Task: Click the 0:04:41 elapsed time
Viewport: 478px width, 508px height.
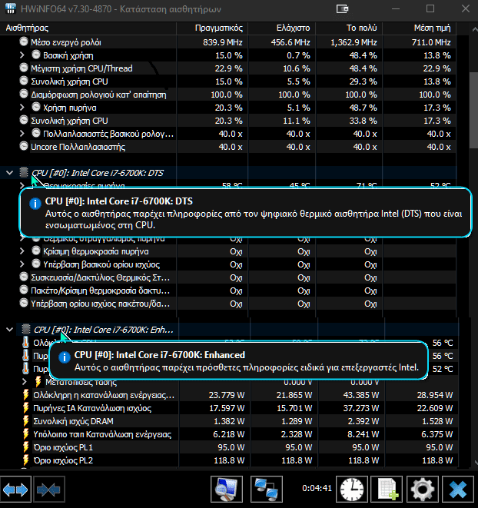Action: [317, 488]
